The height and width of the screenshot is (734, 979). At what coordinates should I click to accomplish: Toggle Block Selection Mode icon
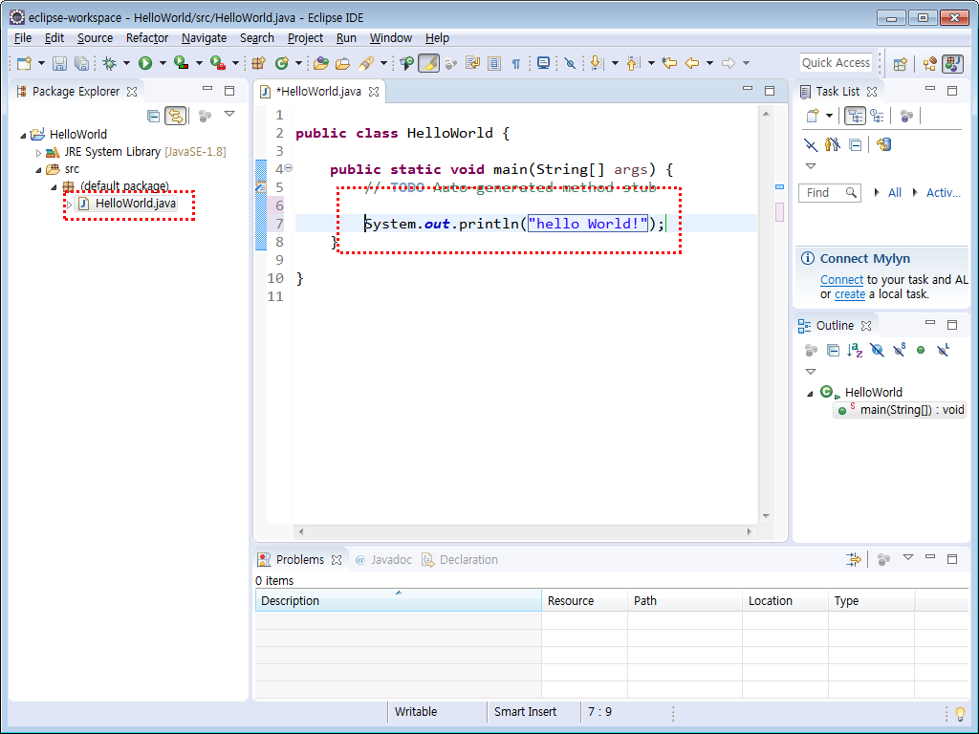494,63
